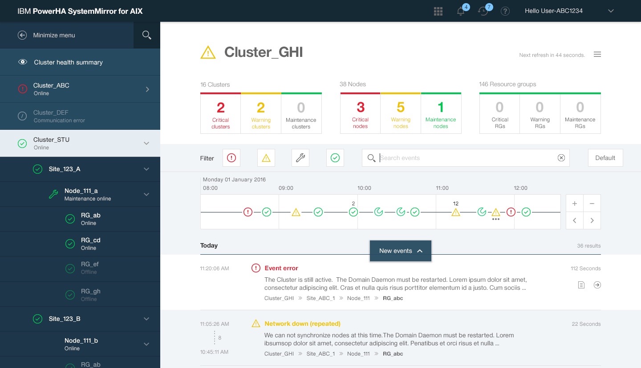The width and height of the screenshot is (641, 368).
Task: Expand Cluster_ABC in the sidebar
Action: [x=147, y=89]
